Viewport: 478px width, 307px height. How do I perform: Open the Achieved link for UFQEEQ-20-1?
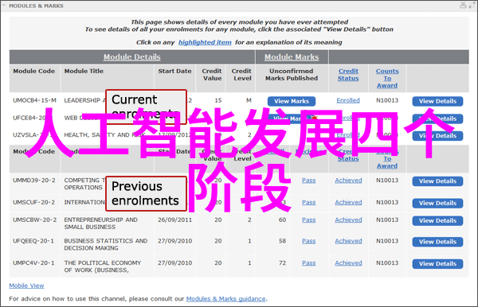pos(348,241)
